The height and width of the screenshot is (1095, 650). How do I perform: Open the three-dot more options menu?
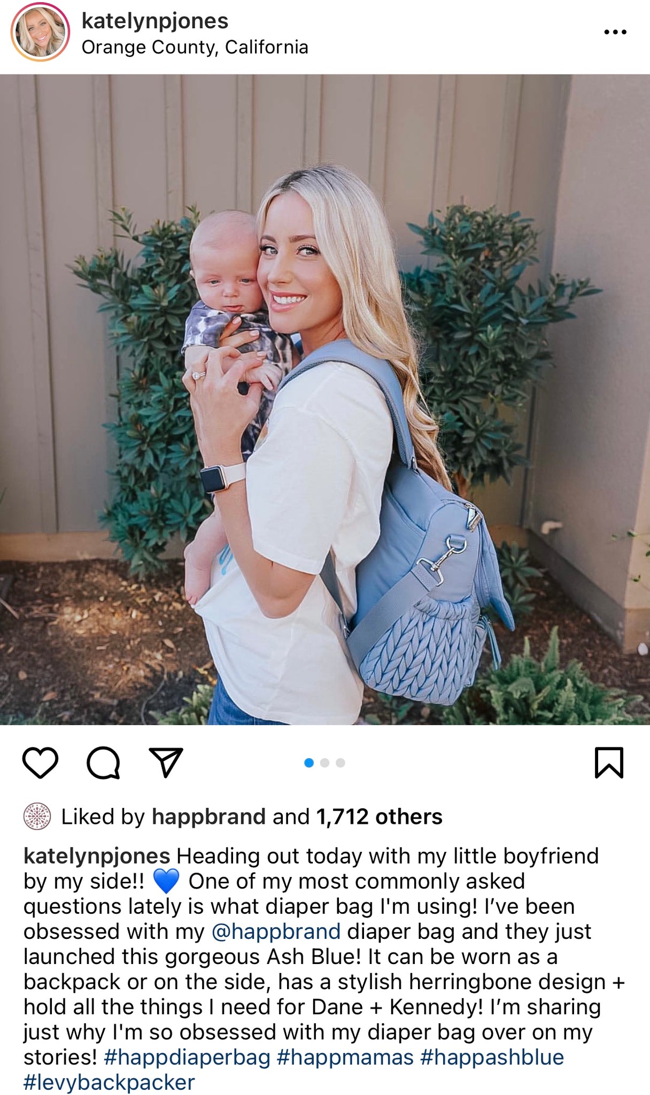point(615,33)
